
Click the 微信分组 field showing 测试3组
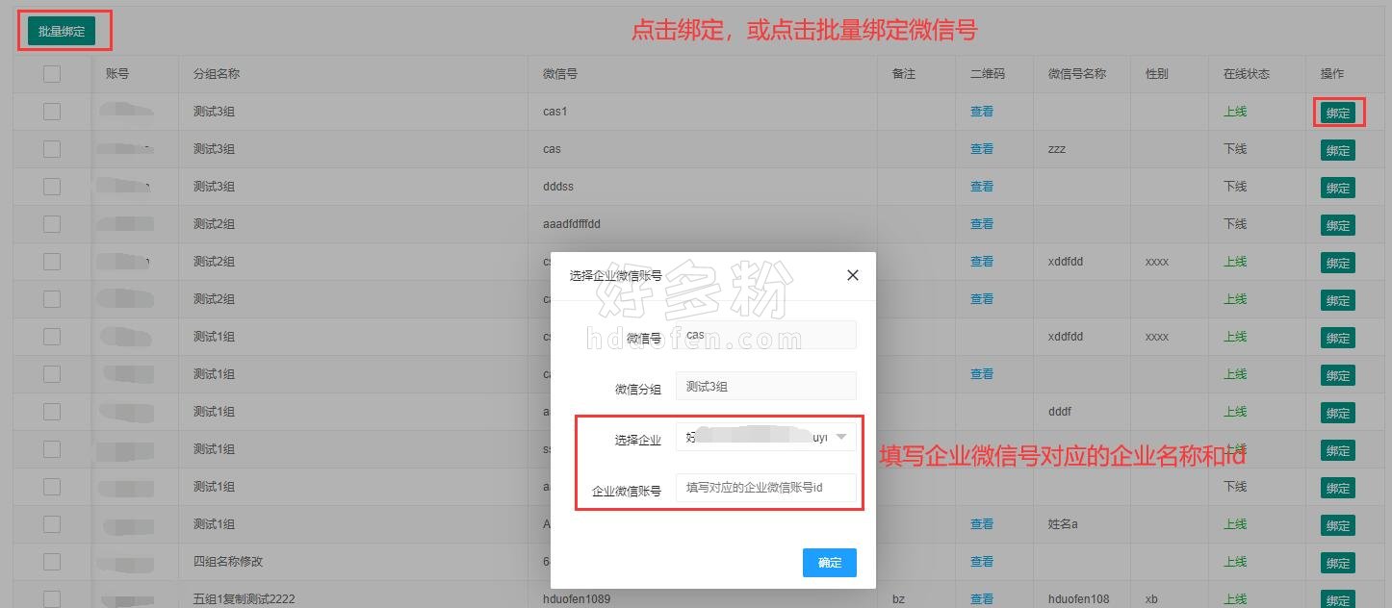(765, 386)
